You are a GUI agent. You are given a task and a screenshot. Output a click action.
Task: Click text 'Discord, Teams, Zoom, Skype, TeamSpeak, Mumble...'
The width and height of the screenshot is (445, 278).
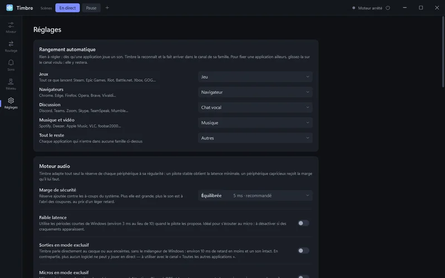coord(83,111)
